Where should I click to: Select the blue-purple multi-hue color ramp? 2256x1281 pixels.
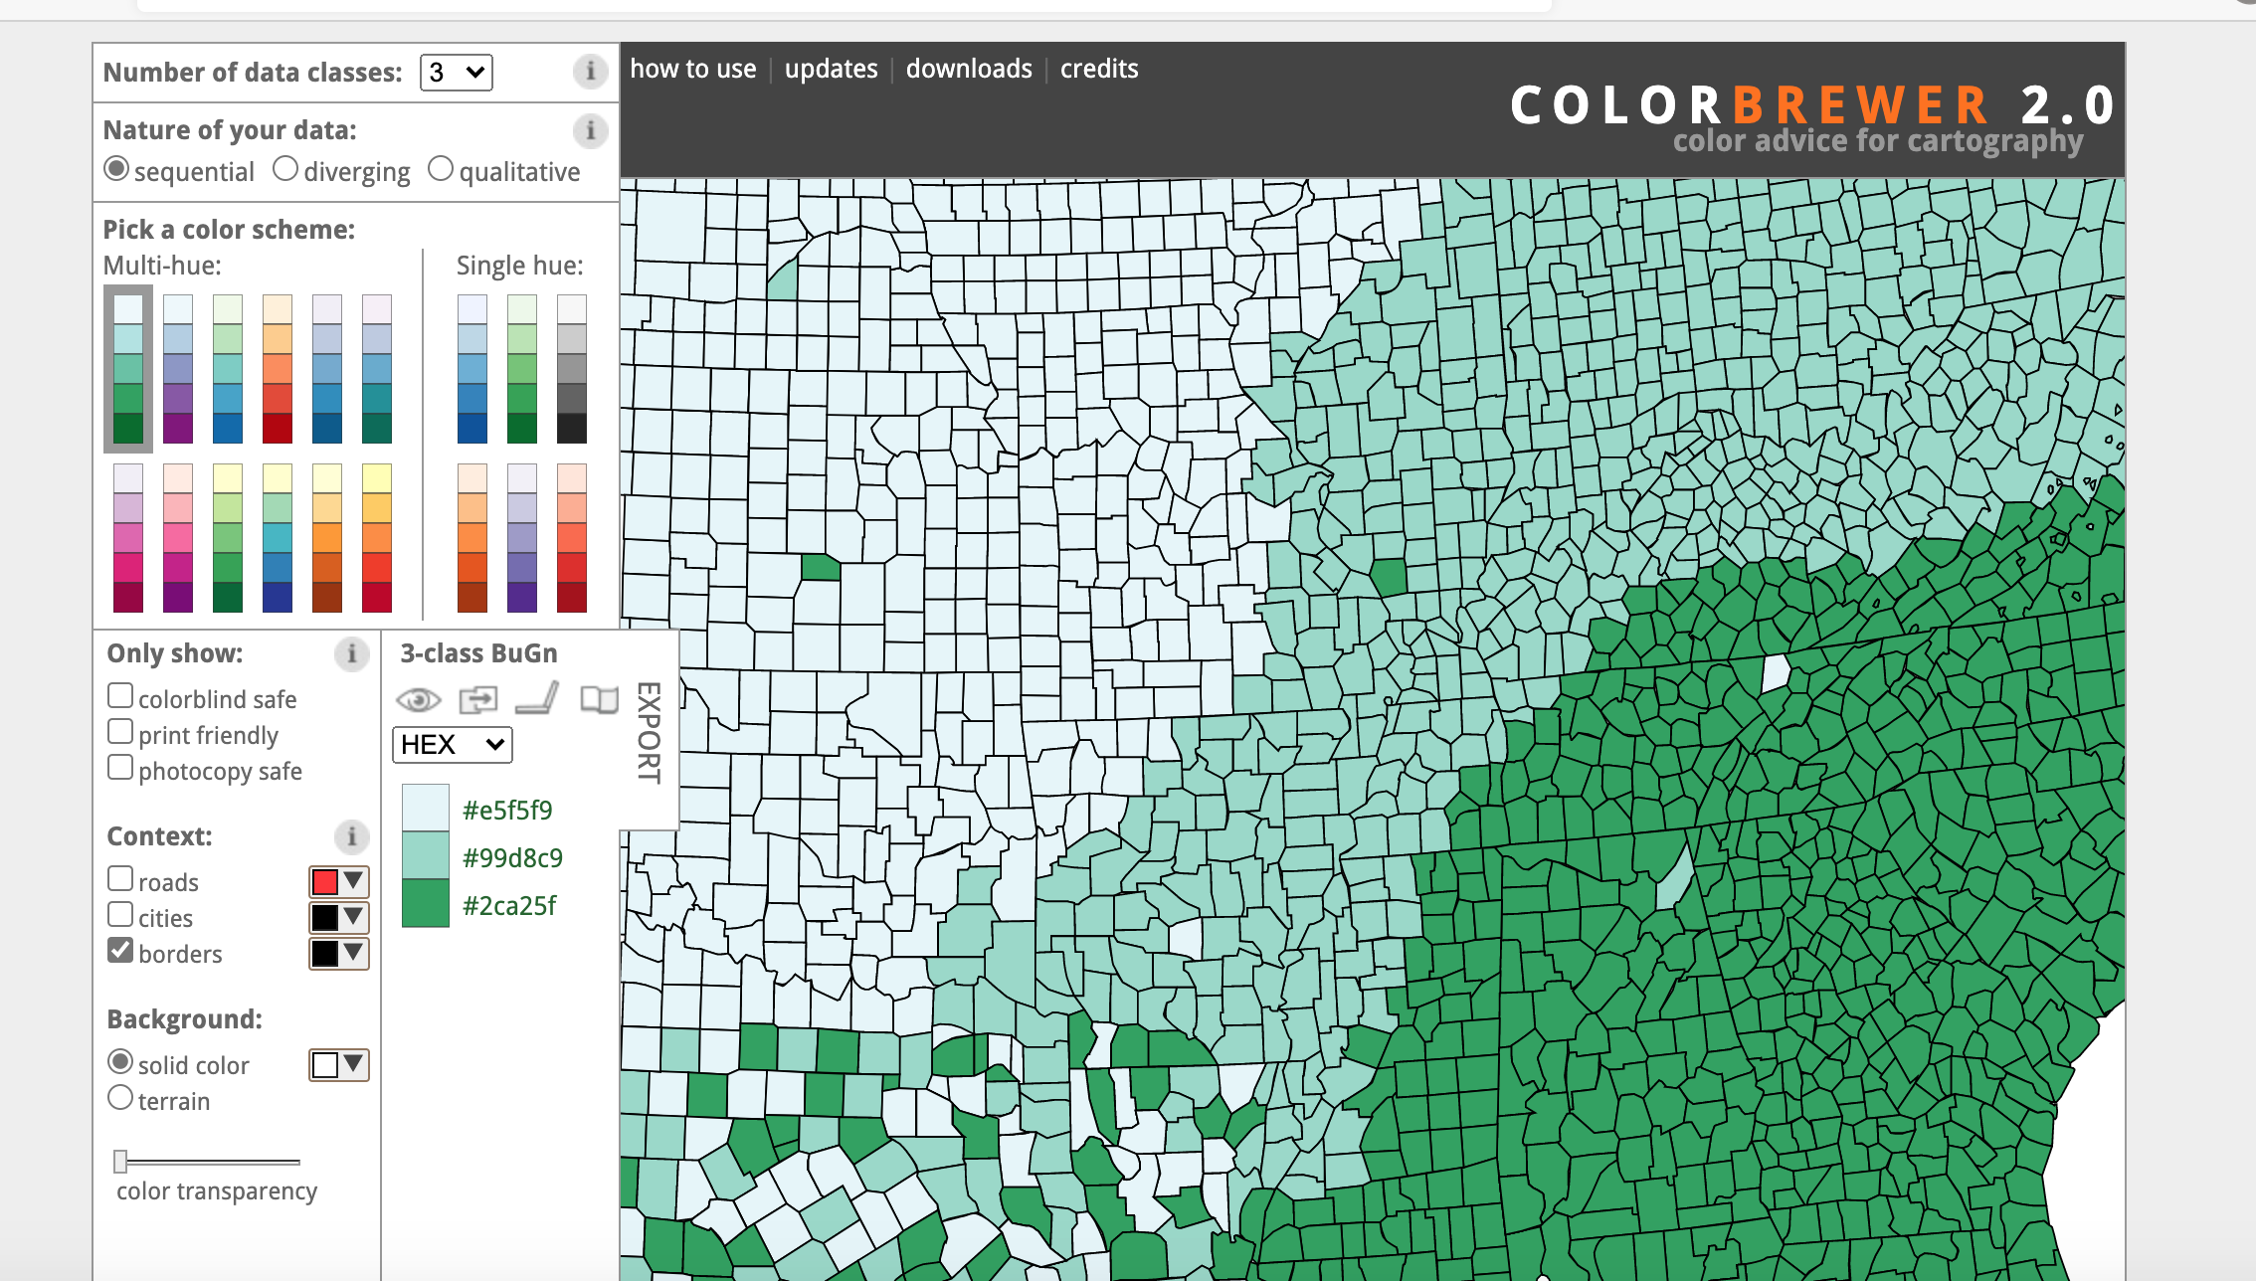pos(178,369)
